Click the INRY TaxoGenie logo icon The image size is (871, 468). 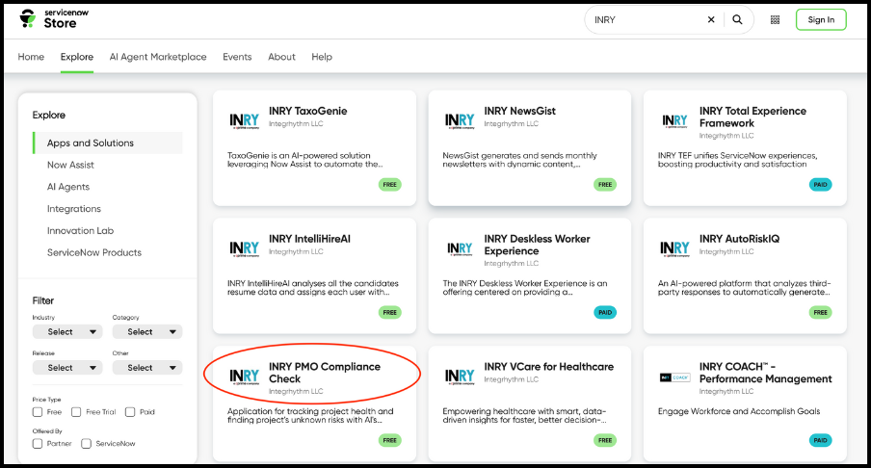pos(245,121)
